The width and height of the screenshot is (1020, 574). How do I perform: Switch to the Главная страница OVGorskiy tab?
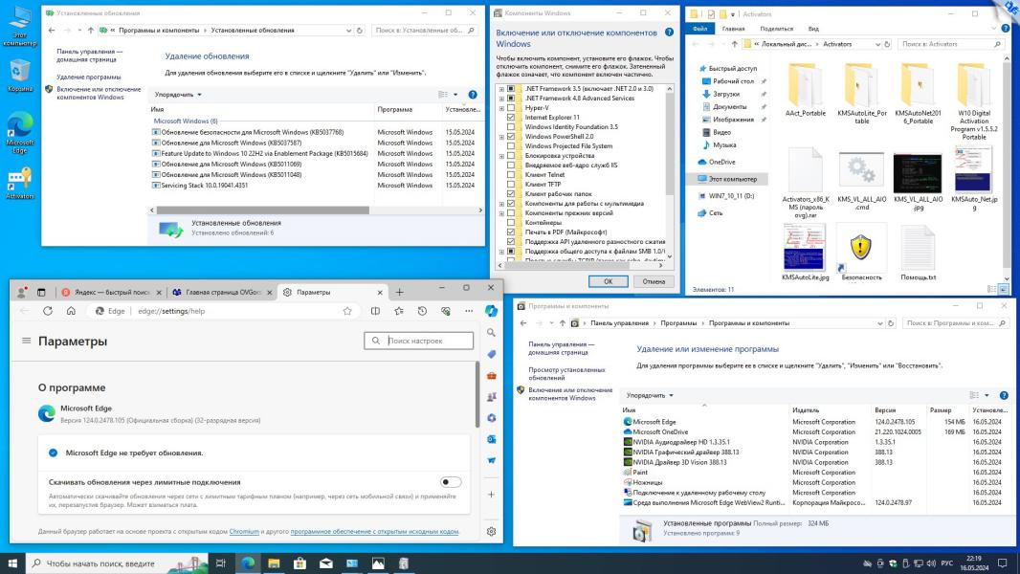pos(223,293)
